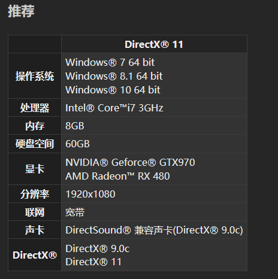
Task: Click the 内存 row label
Action: 35,126
